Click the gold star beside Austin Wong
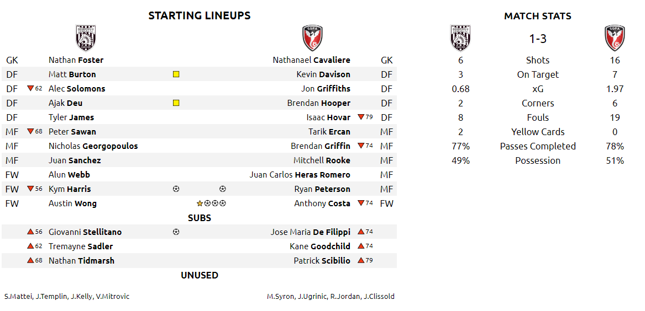The width and height of the screenshot is (645, 311). 200,203
